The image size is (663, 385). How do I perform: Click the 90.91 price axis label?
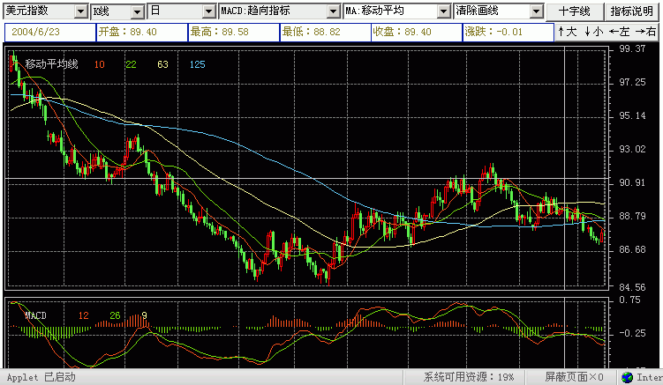[633, 182]
